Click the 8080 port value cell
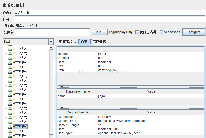The image size is (206, 138). pos(151,66)
